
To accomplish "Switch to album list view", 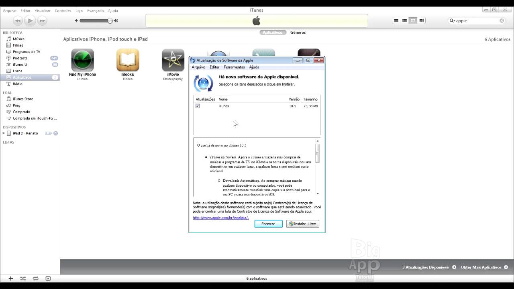I will coord(404,20).
